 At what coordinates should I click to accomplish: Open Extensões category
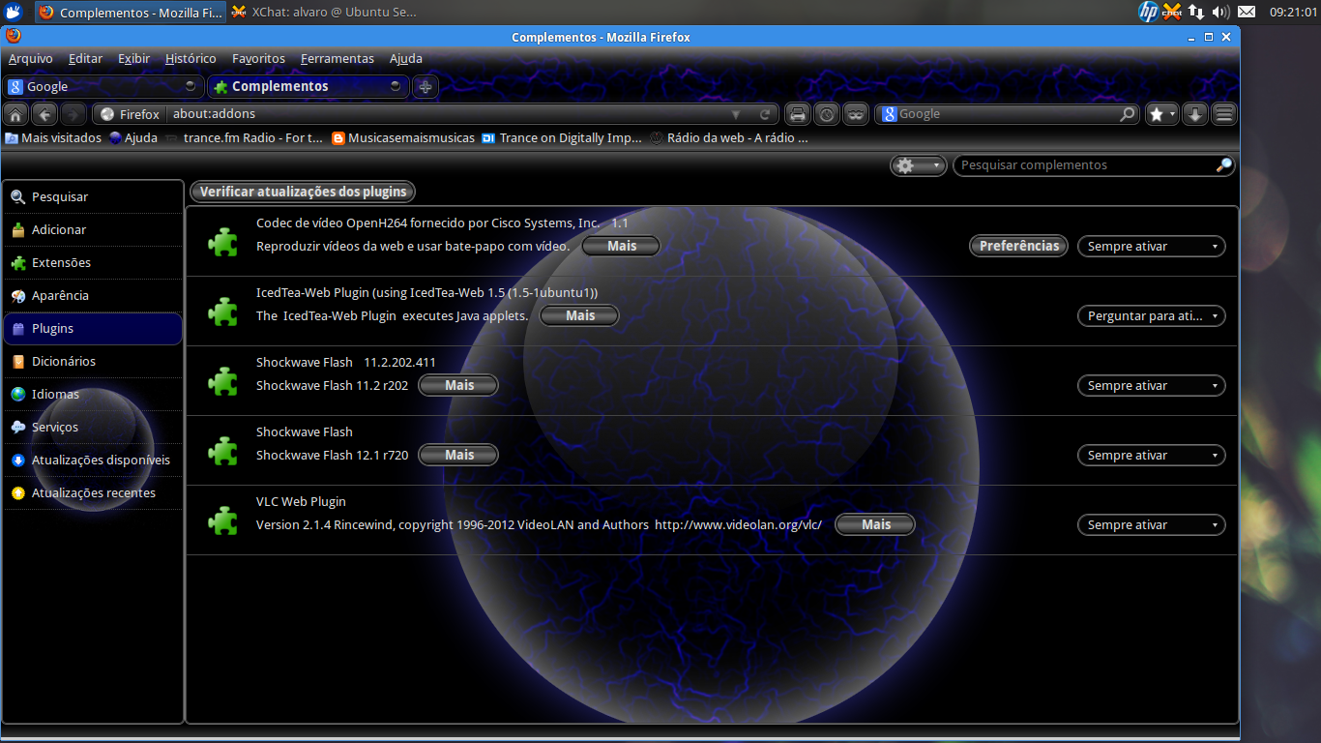pos(93,262)
